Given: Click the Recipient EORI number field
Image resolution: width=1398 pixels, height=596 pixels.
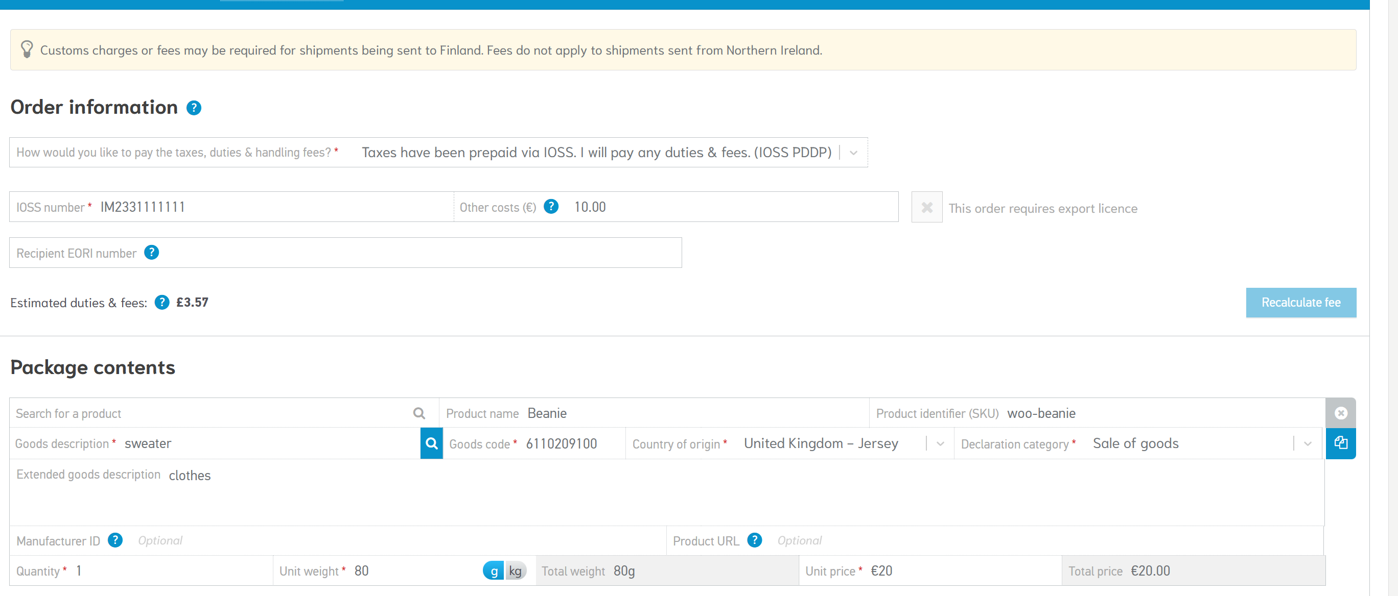Looking at the screenshot, I should pos(345,253).
